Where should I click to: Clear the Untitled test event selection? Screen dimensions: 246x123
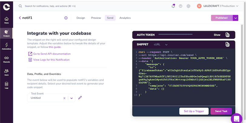[64, 98]
